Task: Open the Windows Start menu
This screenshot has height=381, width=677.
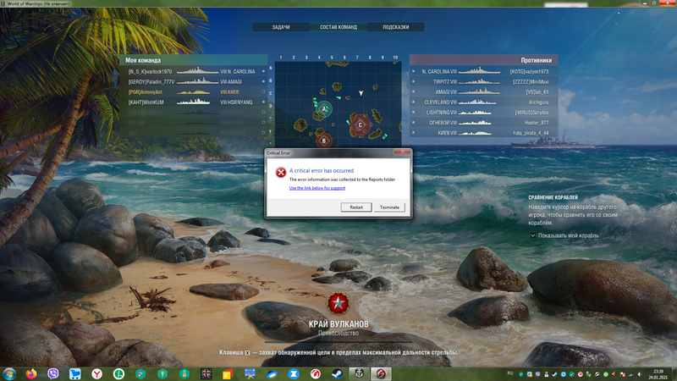Action: (9, 373)
